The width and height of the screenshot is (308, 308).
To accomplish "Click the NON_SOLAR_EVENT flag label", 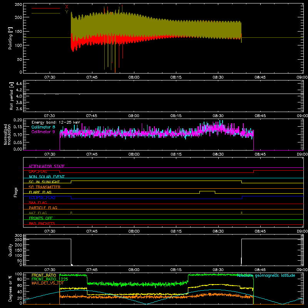I will (x=47, y=177).
